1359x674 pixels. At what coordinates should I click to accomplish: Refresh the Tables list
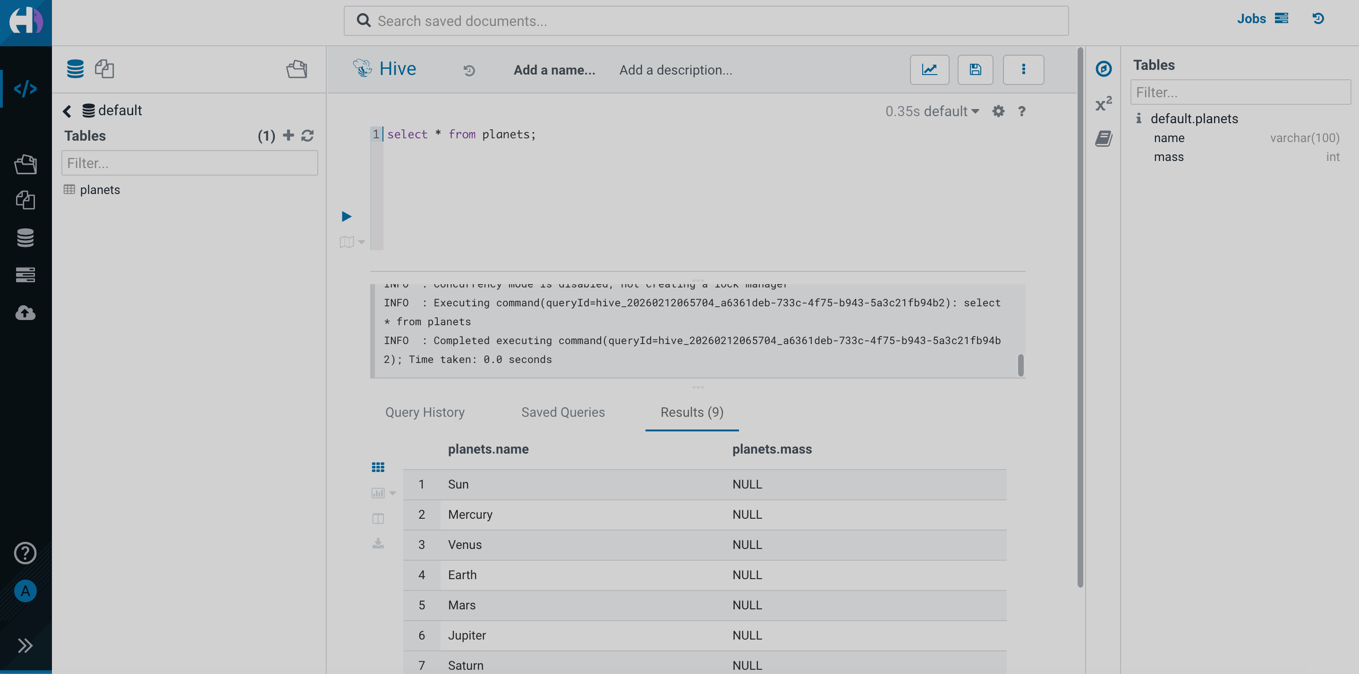(x=308, y=135)
